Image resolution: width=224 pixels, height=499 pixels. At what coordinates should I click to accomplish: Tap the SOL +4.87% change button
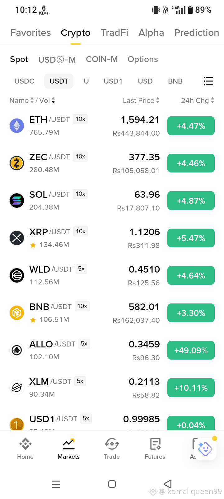coord(191,201)
